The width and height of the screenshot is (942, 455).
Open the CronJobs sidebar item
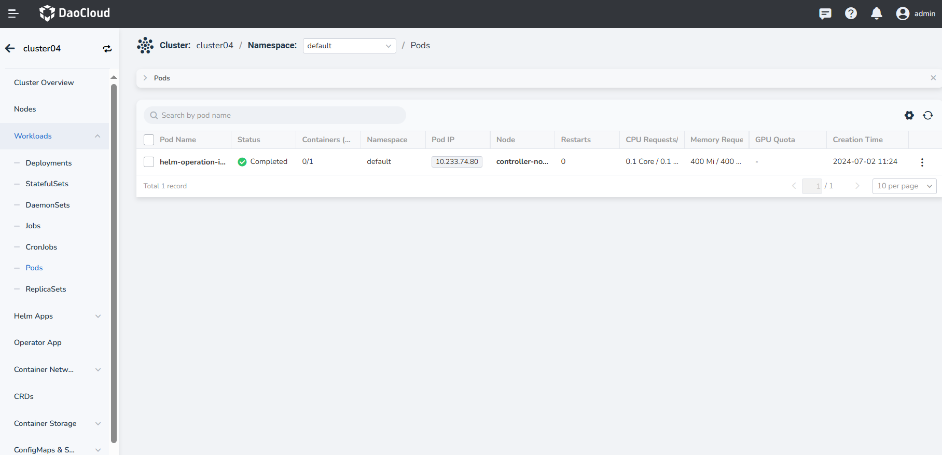pyautogui.click(x=41, y=247)
